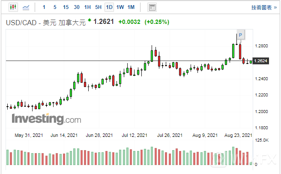Screen dimensions: 281x174
Task: Click the 1.2624 current price label
Action: coord(260,61)
